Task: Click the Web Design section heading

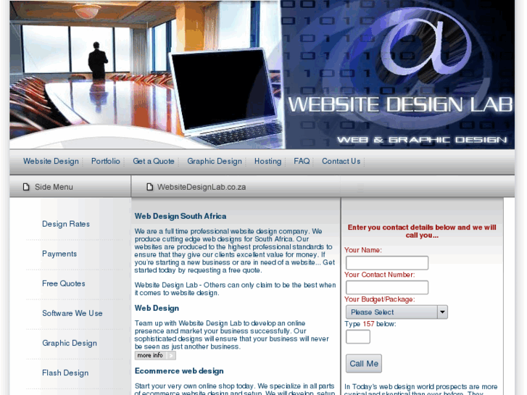Action: (157, 308)
